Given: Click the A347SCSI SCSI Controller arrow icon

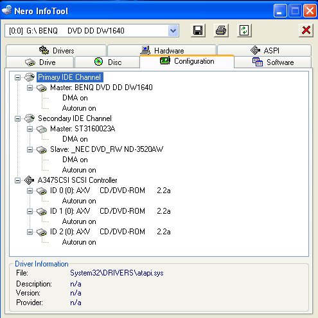Looking at the screenshot, I should point(30,180).
